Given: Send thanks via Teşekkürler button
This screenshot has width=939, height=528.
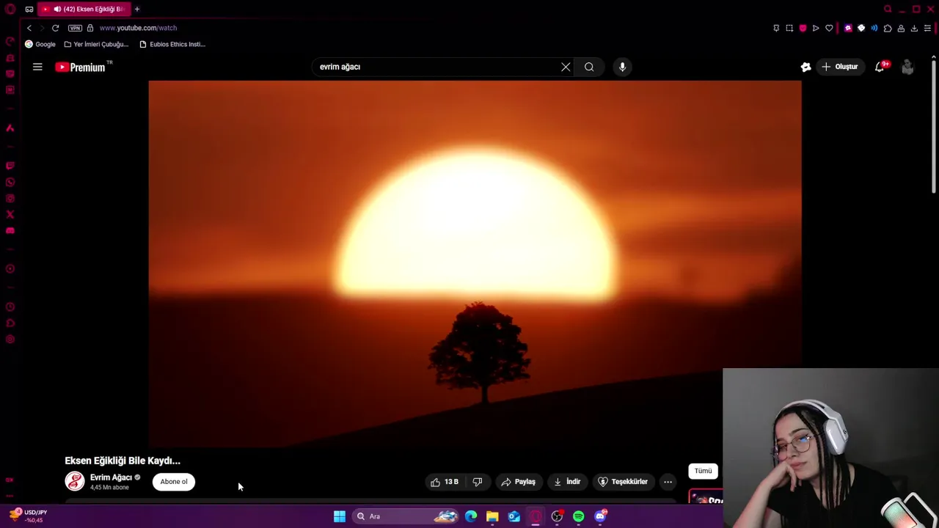Looking at the screenshot, I should tap(623, 482).
